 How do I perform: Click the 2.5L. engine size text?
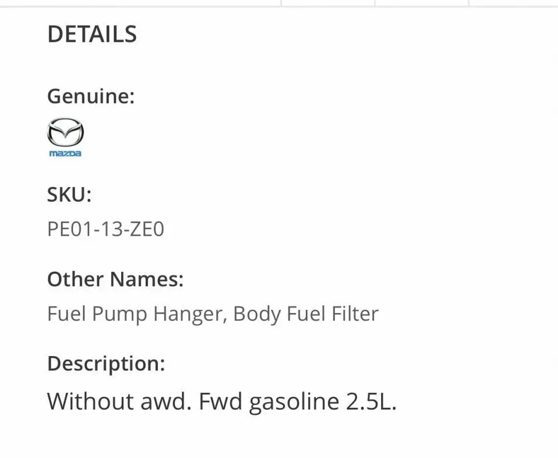(x=371, y=402)
